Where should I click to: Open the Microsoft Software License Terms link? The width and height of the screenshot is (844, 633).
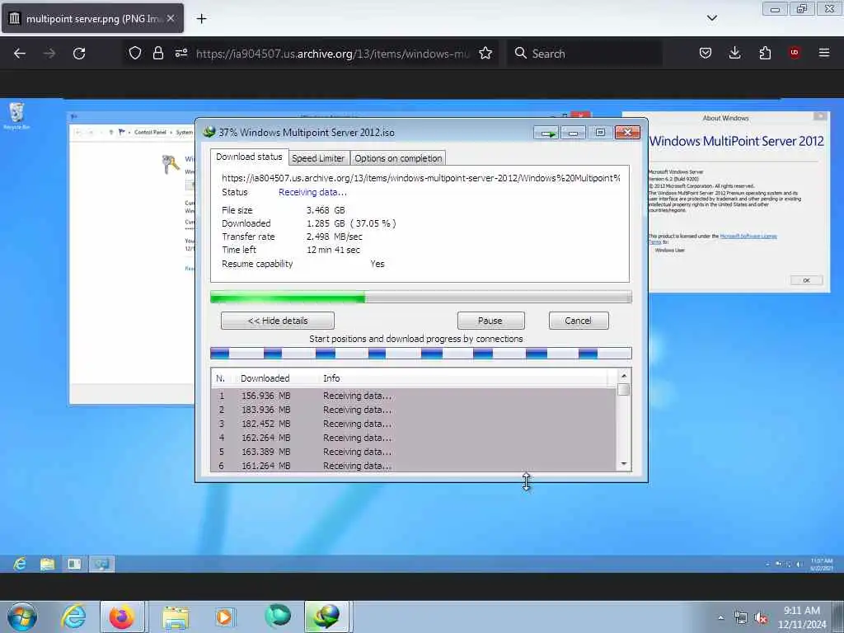[748, 236]
